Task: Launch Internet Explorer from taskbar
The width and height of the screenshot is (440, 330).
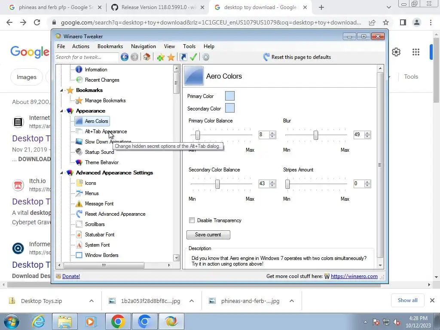Action: (x=38, y=321)
